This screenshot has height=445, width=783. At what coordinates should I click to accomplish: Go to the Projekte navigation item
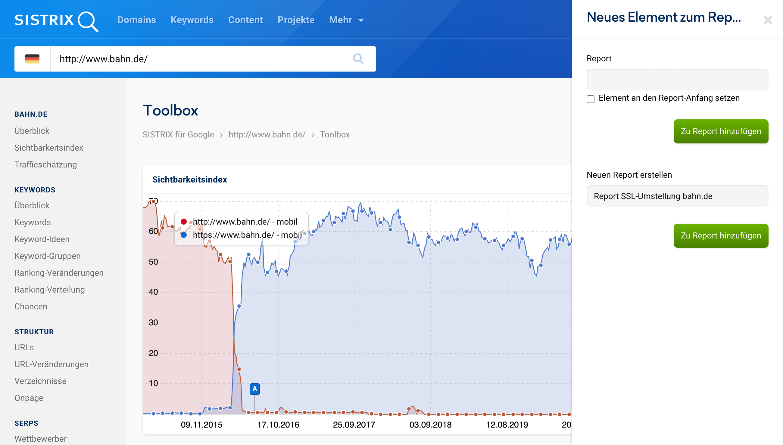(296, 20)
